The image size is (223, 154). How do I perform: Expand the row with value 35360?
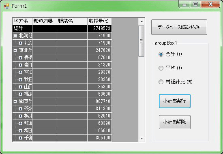click(21, 87)
